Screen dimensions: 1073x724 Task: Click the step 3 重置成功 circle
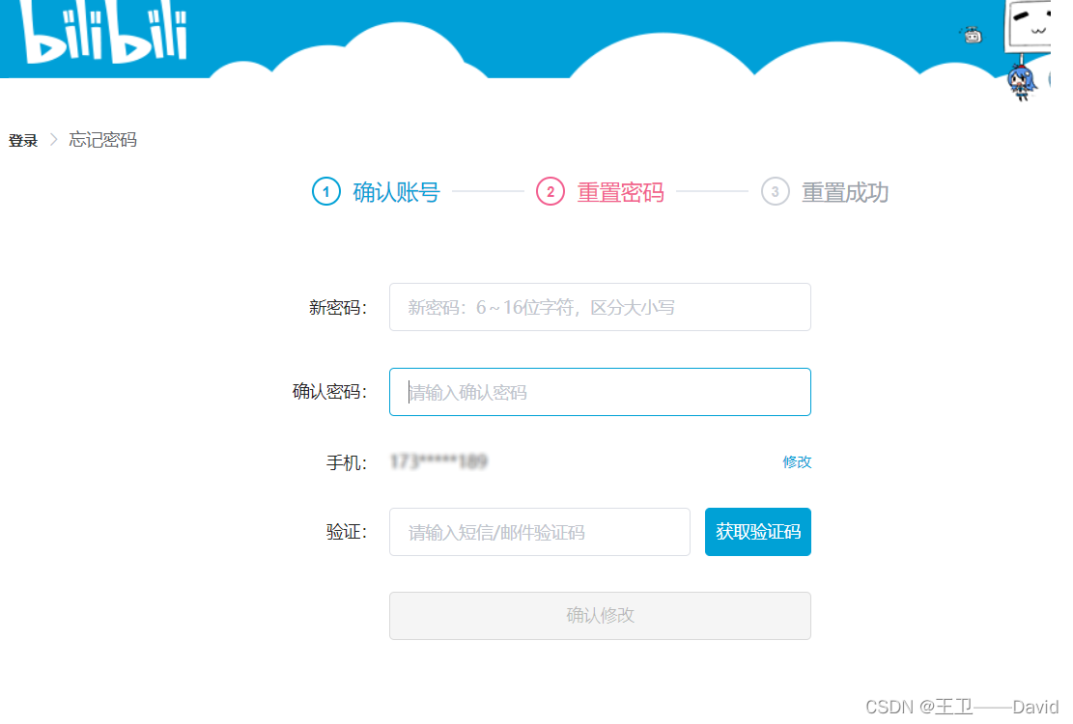[776, 192]
